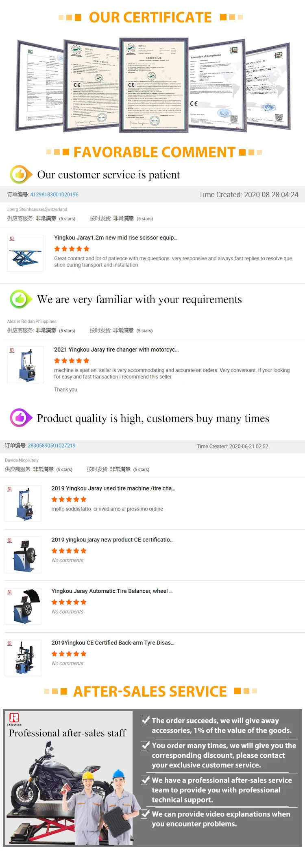305x851 pixels.
Task: Click the JARAY logo in after-sales banner
Action: 14,719
